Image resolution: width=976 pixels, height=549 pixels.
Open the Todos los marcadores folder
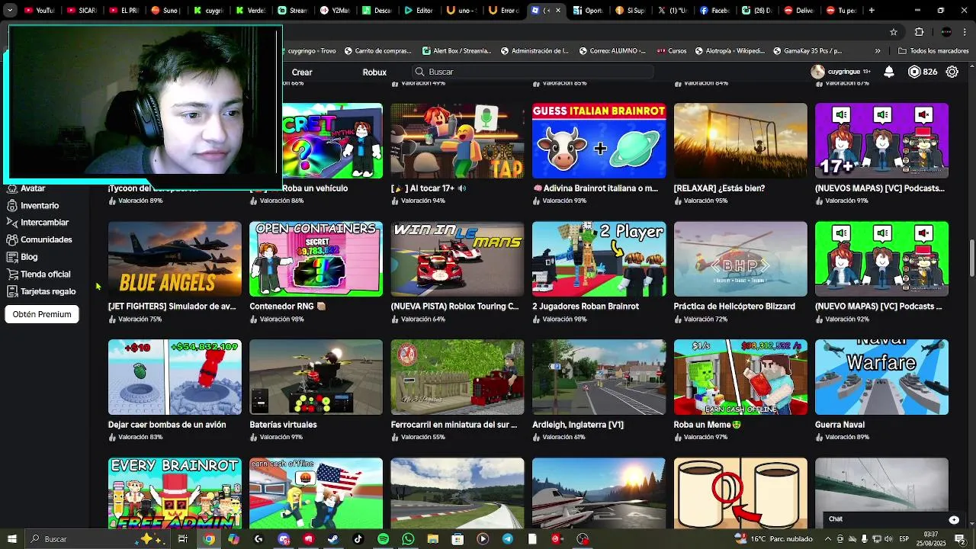(x=934, y=51)
